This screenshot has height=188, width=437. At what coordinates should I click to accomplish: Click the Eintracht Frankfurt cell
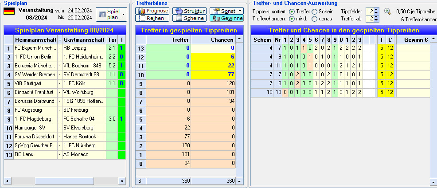35,92
